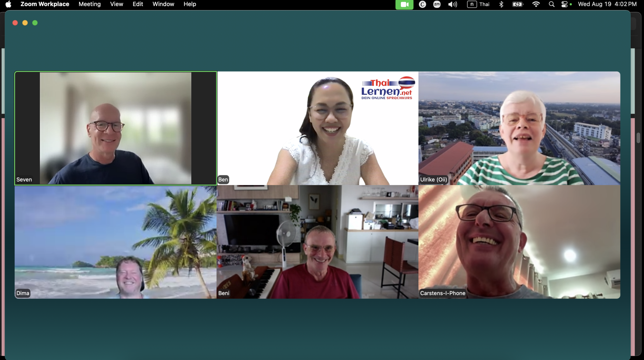Click the 'Ulrike (Oii)' name label
The width and height of the screenshot is (644, 360).
point(433,180)
